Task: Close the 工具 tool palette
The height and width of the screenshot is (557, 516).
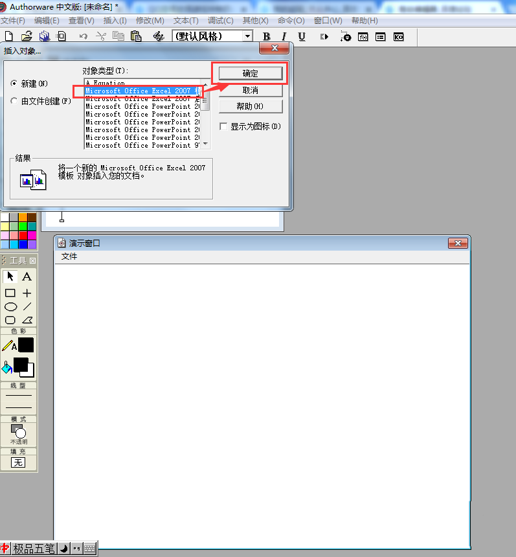Action: (32, 261)
